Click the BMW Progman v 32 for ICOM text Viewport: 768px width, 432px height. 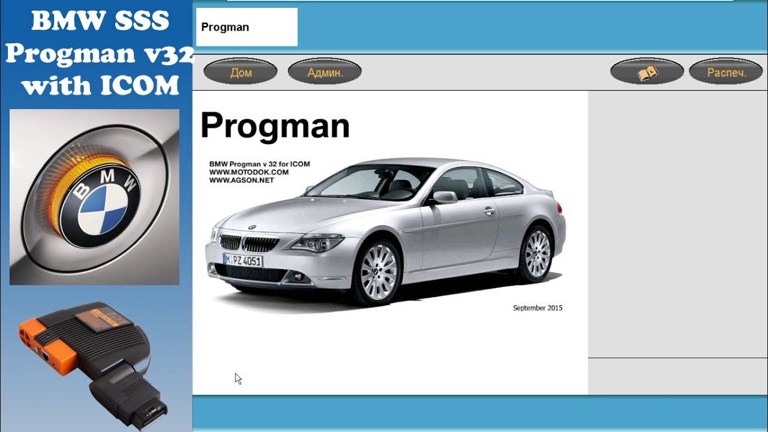[259, 164]
